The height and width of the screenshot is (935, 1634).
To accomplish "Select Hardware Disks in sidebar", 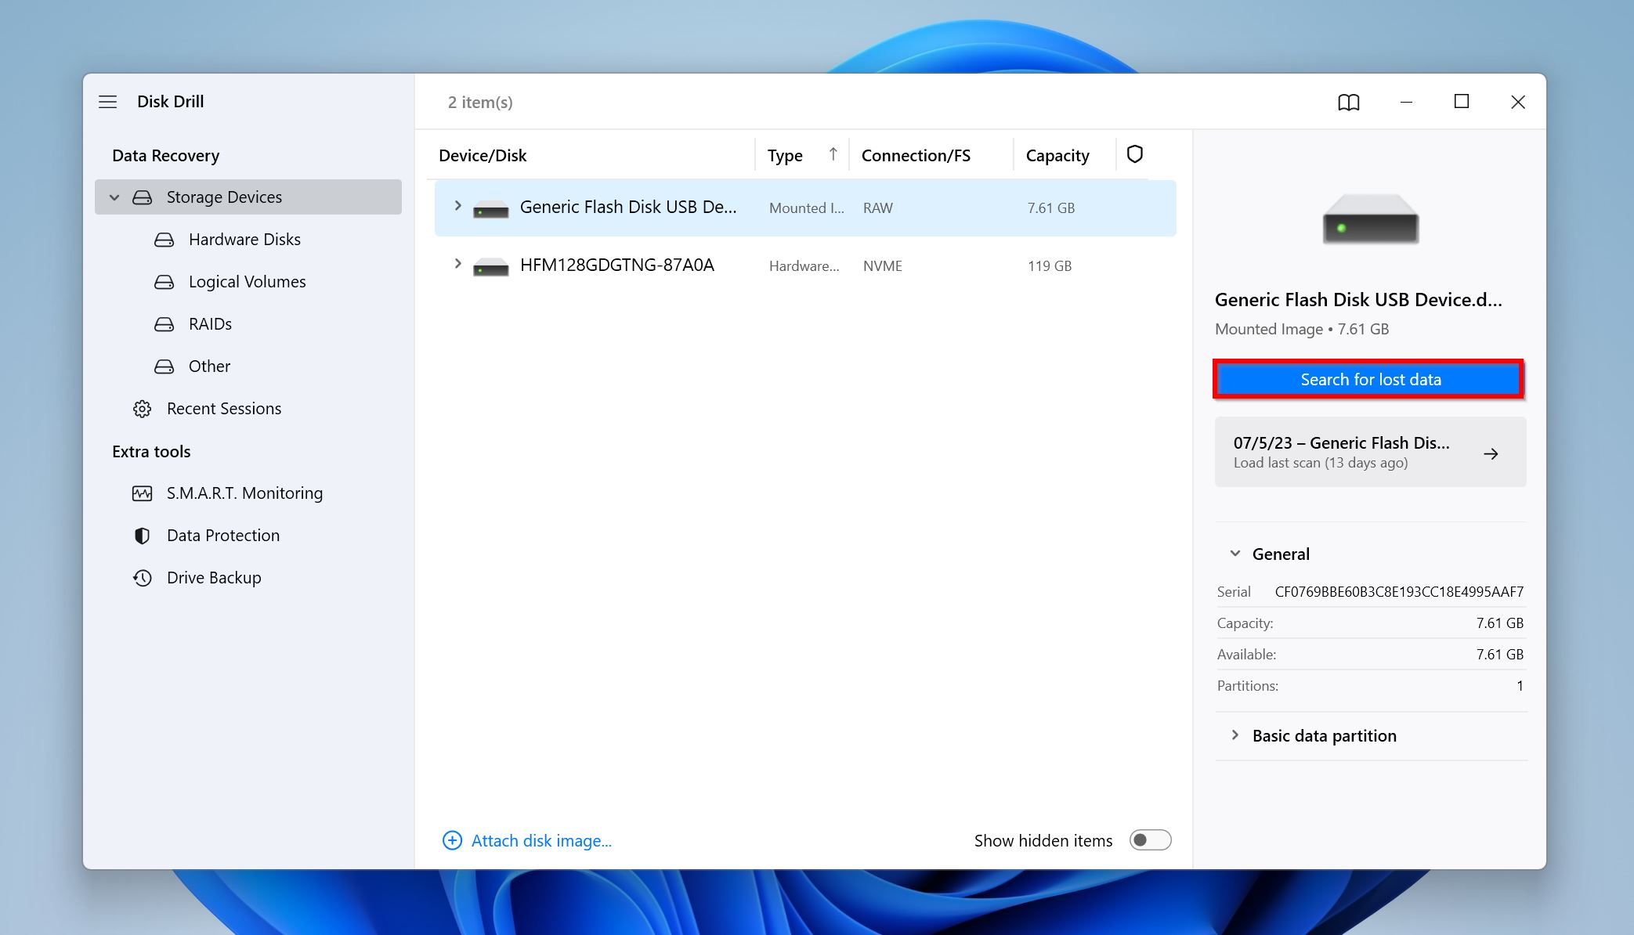I will [x=244, y=239].
